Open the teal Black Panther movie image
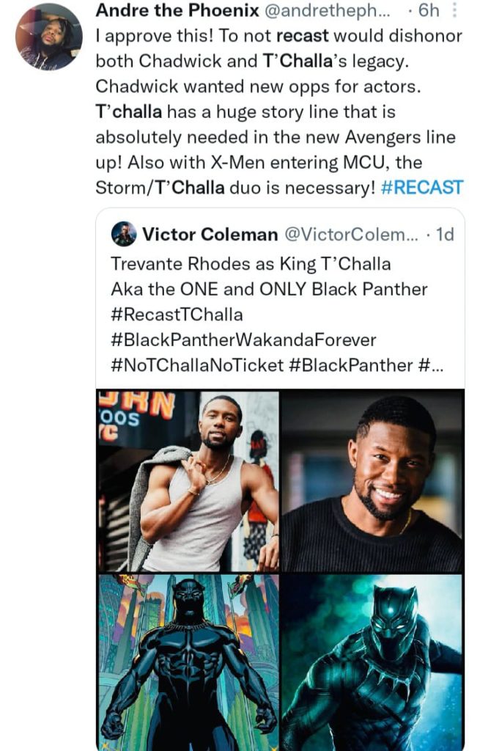This screenshot has width=480, height=751. pyautogui.click(x=372, y=662)
